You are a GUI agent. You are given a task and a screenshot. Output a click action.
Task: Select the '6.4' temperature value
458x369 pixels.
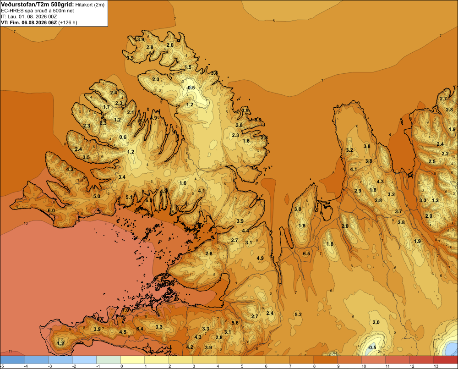[x=140, y=329]
